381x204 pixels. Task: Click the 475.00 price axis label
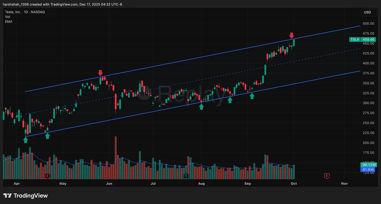point(368,33)
